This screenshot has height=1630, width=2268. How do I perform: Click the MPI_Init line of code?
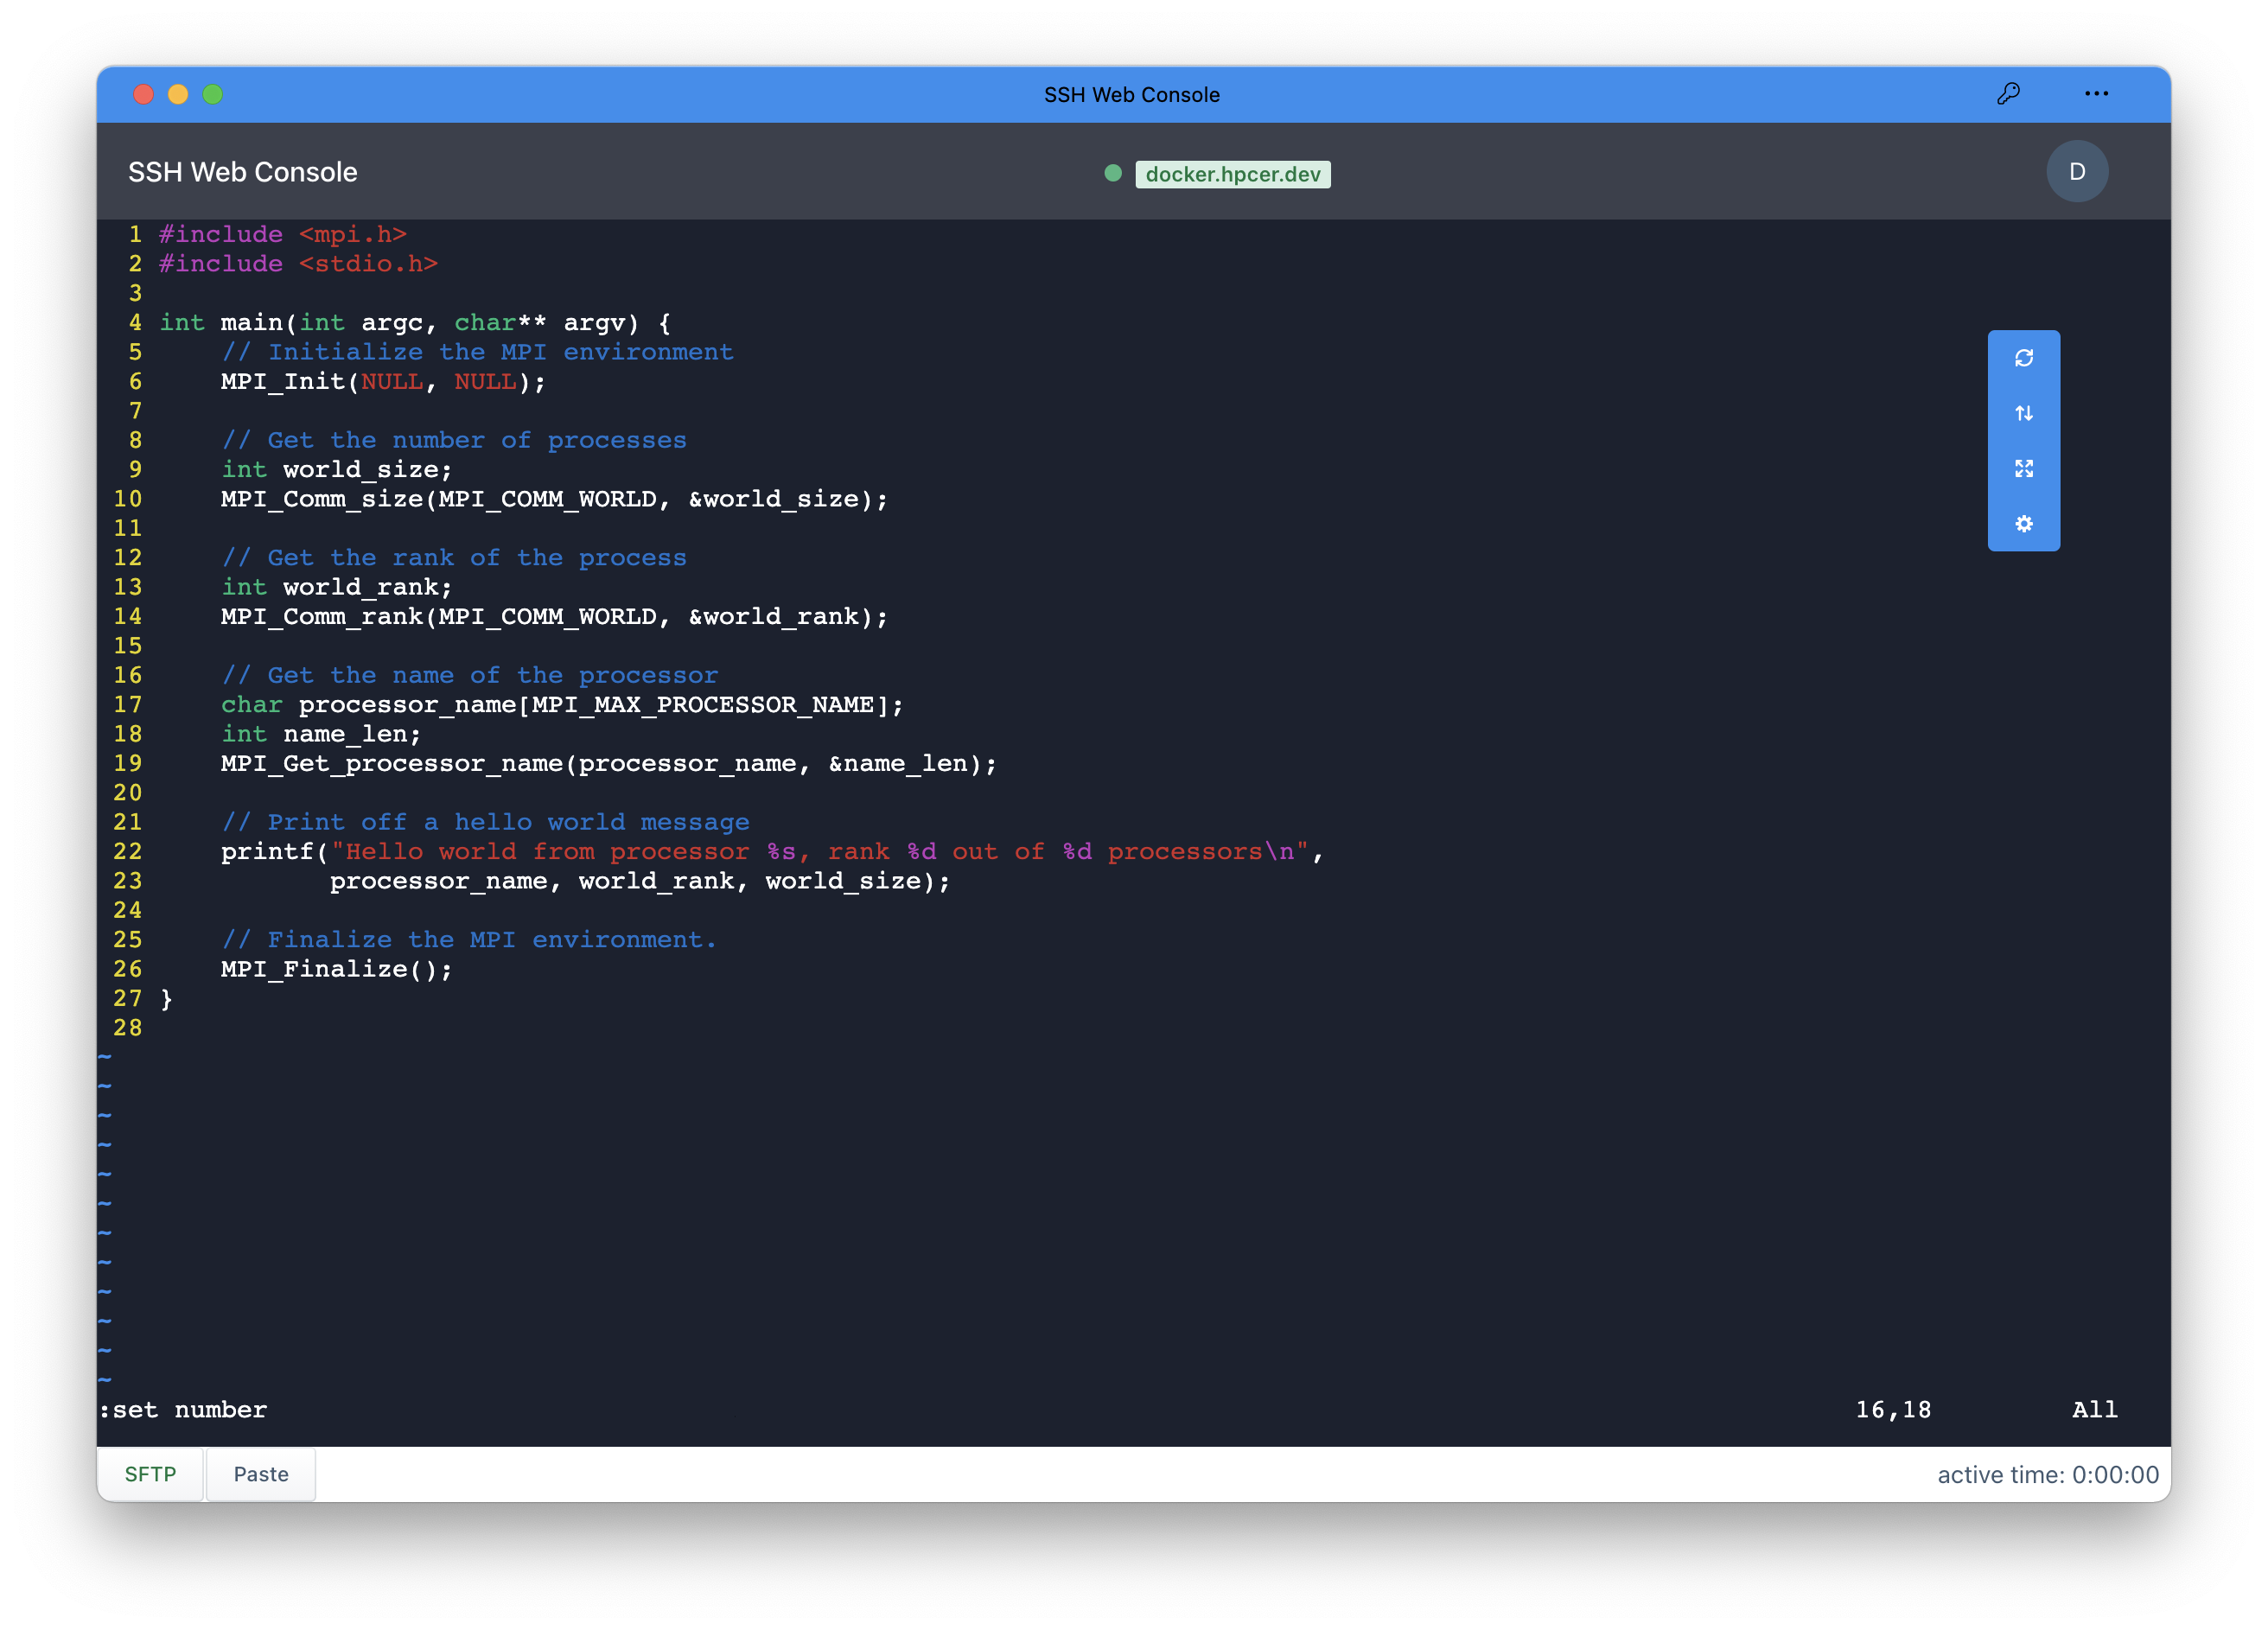pos(383,381)
